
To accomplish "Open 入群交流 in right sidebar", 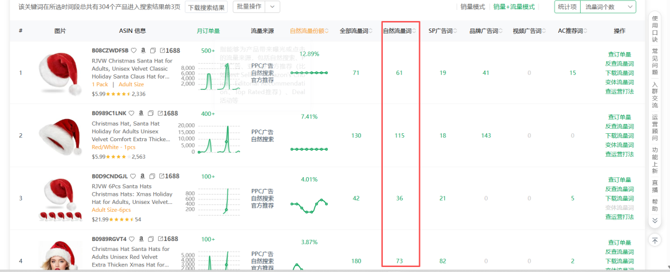I will coord(654,95).
